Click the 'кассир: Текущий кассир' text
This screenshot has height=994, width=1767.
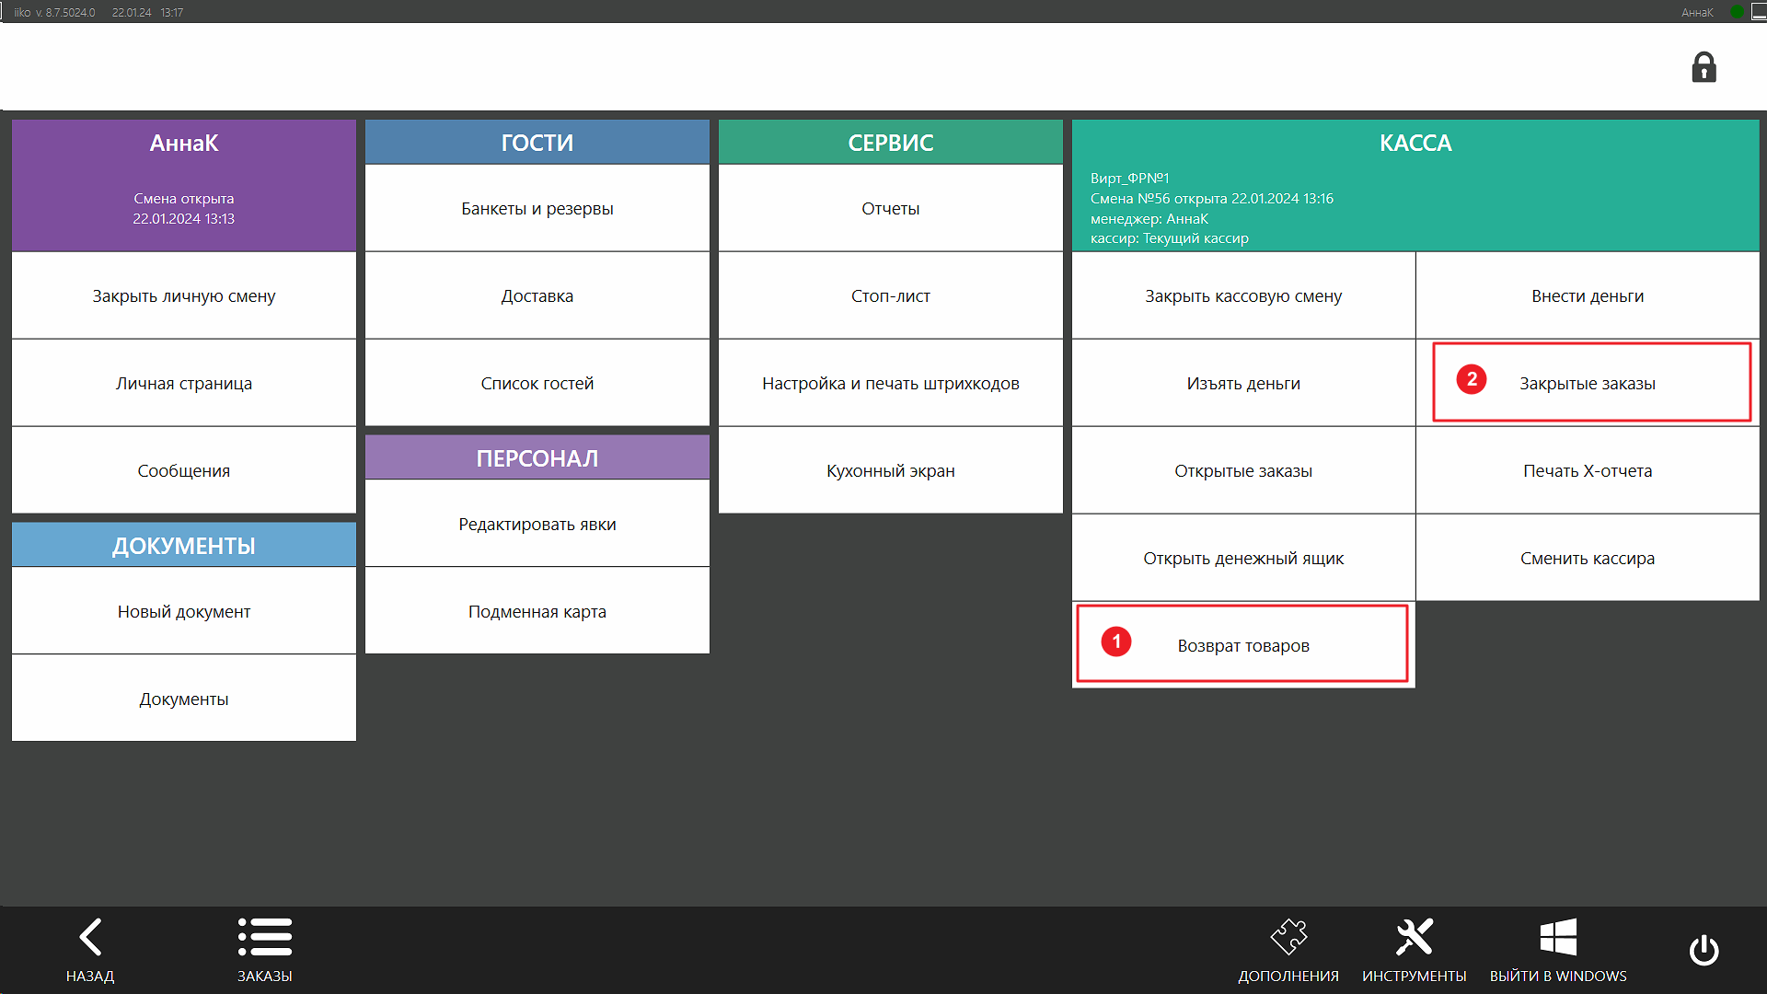1170,238
